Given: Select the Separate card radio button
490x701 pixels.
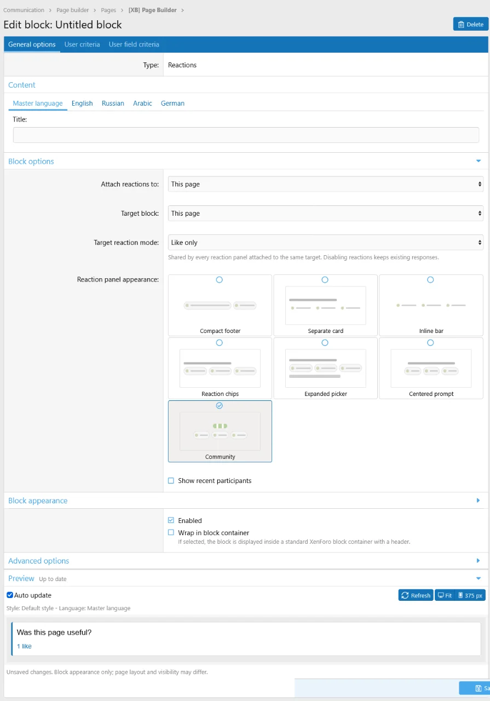Looking at the screenshot, I should [325, 280].
